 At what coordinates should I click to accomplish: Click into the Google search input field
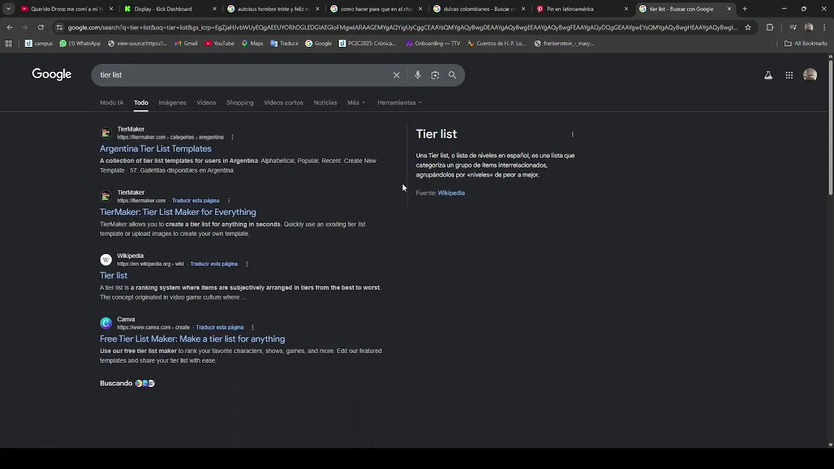click(241, 75)
